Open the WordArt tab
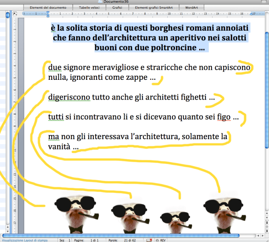The height and width of the screenshot is (242, 269). (191, 8)
